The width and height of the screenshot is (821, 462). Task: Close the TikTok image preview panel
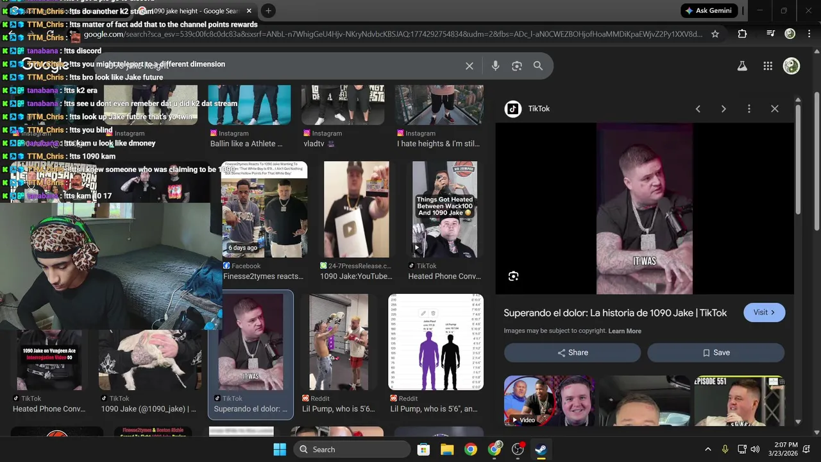click(x=775, y=109)
